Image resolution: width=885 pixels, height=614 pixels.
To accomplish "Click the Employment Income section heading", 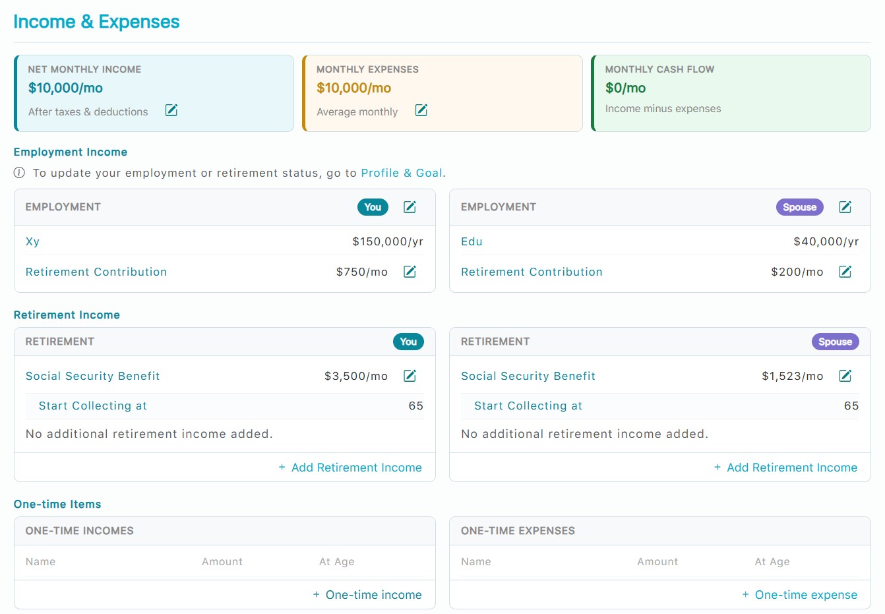I will [x=71, y=152].
